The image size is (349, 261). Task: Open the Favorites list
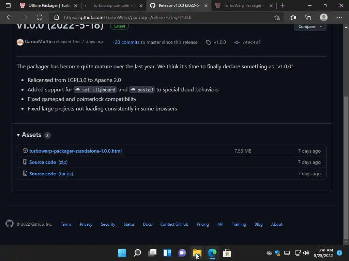click(x=293, y=17)
